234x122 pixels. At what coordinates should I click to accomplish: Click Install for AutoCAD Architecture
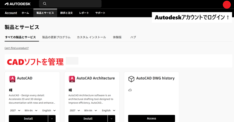(x=88, y=119)
